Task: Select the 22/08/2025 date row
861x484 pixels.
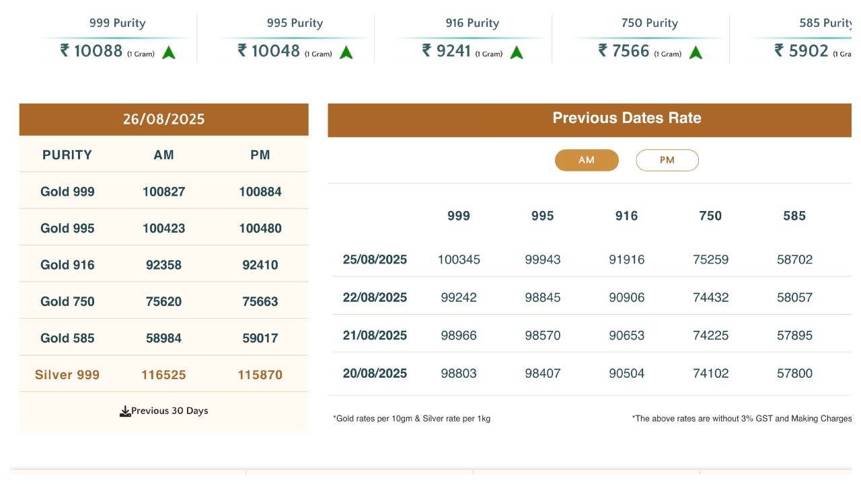Action: click(375, 297)
